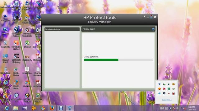This screenshot has width=199, height=111.
Task: Open the Internet Explorer desktop icon
Action: [5, 84]
